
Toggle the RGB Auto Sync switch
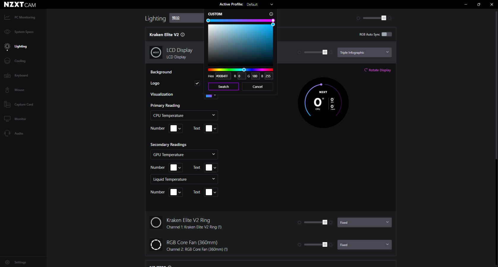386,34
